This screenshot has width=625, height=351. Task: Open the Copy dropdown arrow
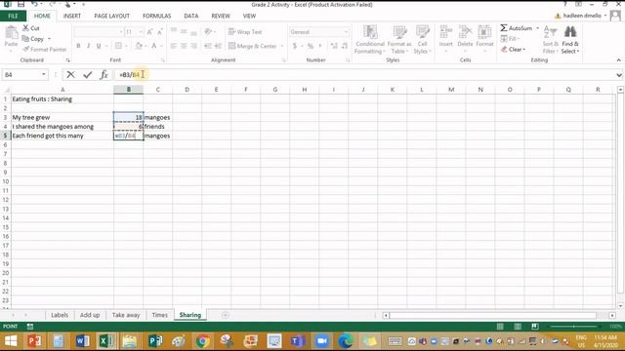click(50, 39)
